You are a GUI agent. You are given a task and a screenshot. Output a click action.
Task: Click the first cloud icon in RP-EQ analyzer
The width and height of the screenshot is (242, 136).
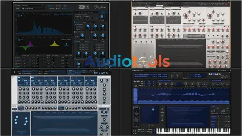coord(22,16)
